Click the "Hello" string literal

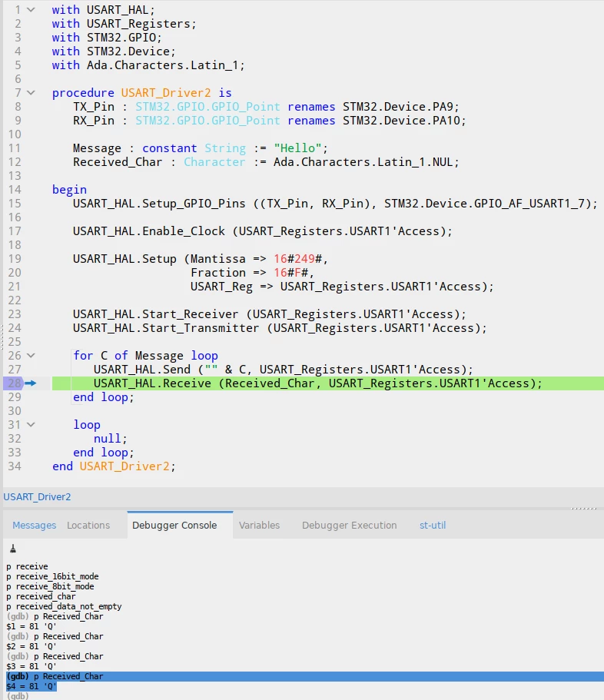coord(297,148)
